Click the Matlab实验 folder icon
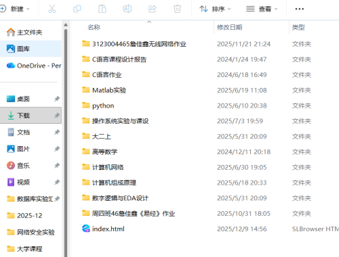This screenshot has height=257, width=339. pyautogui.click(x=86, y=90)
